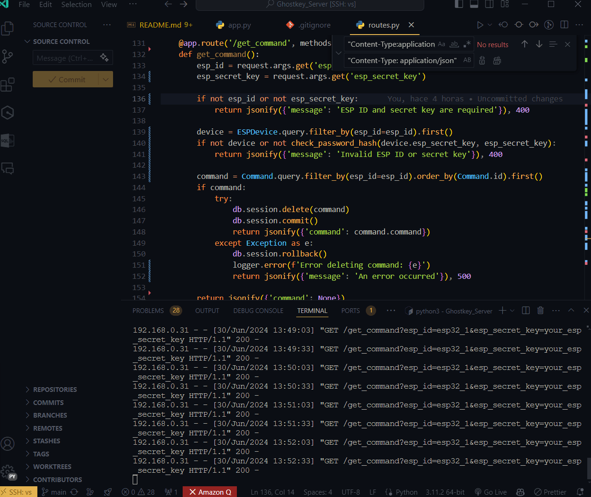Toggle Match Case in find widget

(441, 44)
